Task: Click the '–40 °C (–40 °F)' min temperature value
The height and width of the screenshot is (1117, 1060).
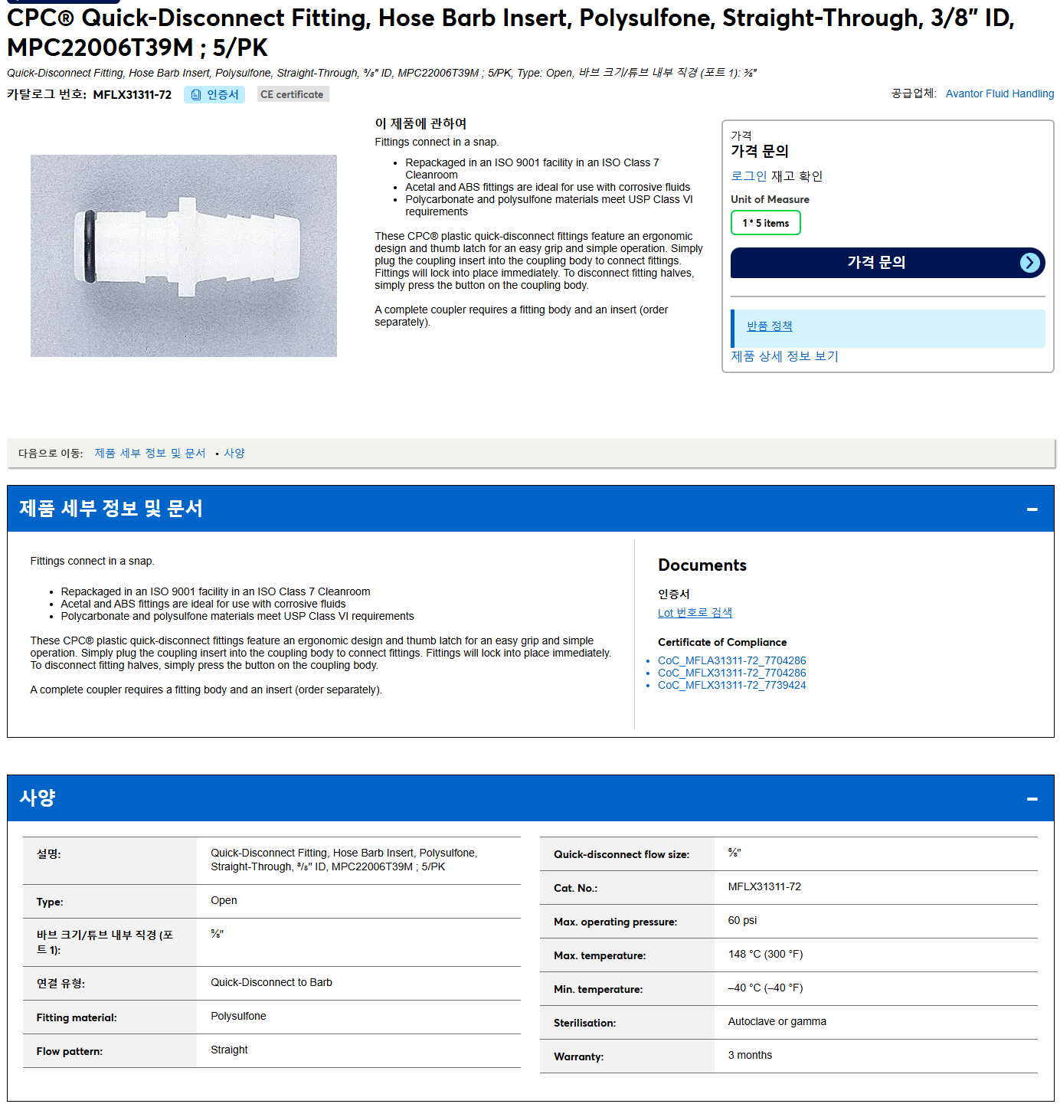Action: [x=765, y=988]
